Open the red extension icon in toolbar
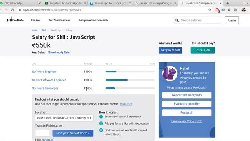The width and height of the screenshot is (250, 141). pos(217,10)
